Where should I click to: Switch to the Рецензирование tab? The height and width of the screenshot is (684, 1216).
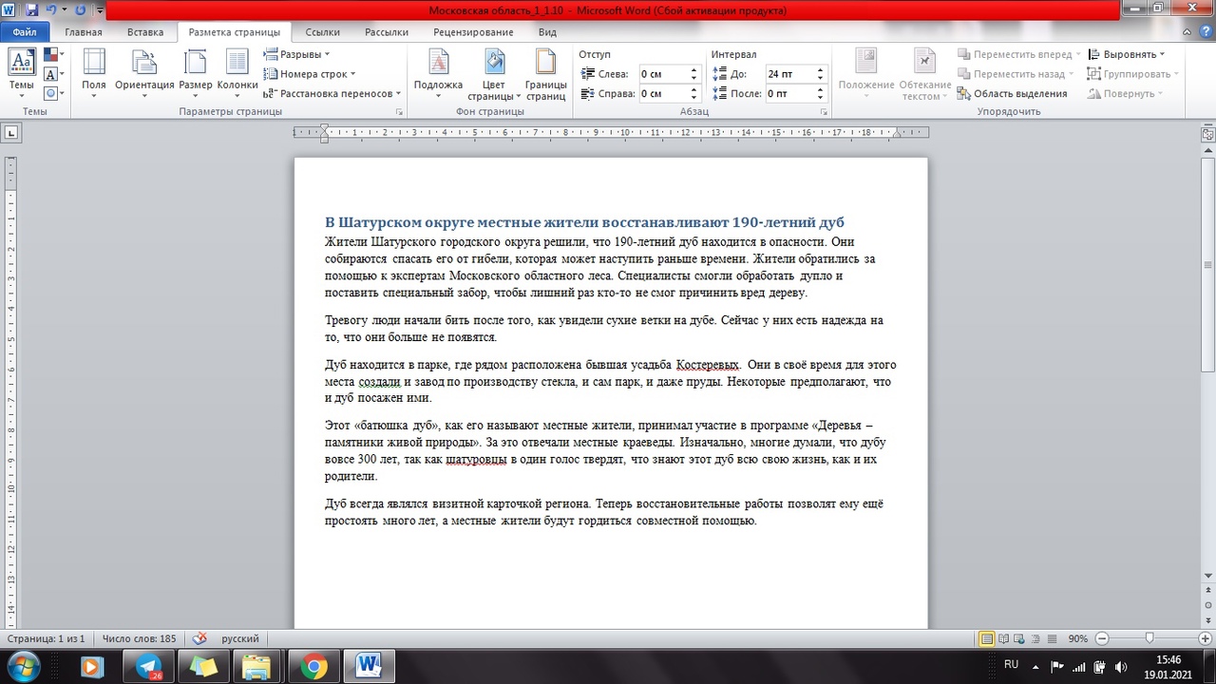[473, 32]
